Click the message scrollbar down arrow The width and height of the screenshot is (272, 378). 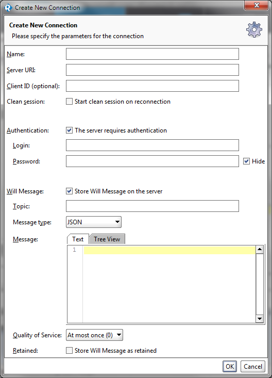260,319
